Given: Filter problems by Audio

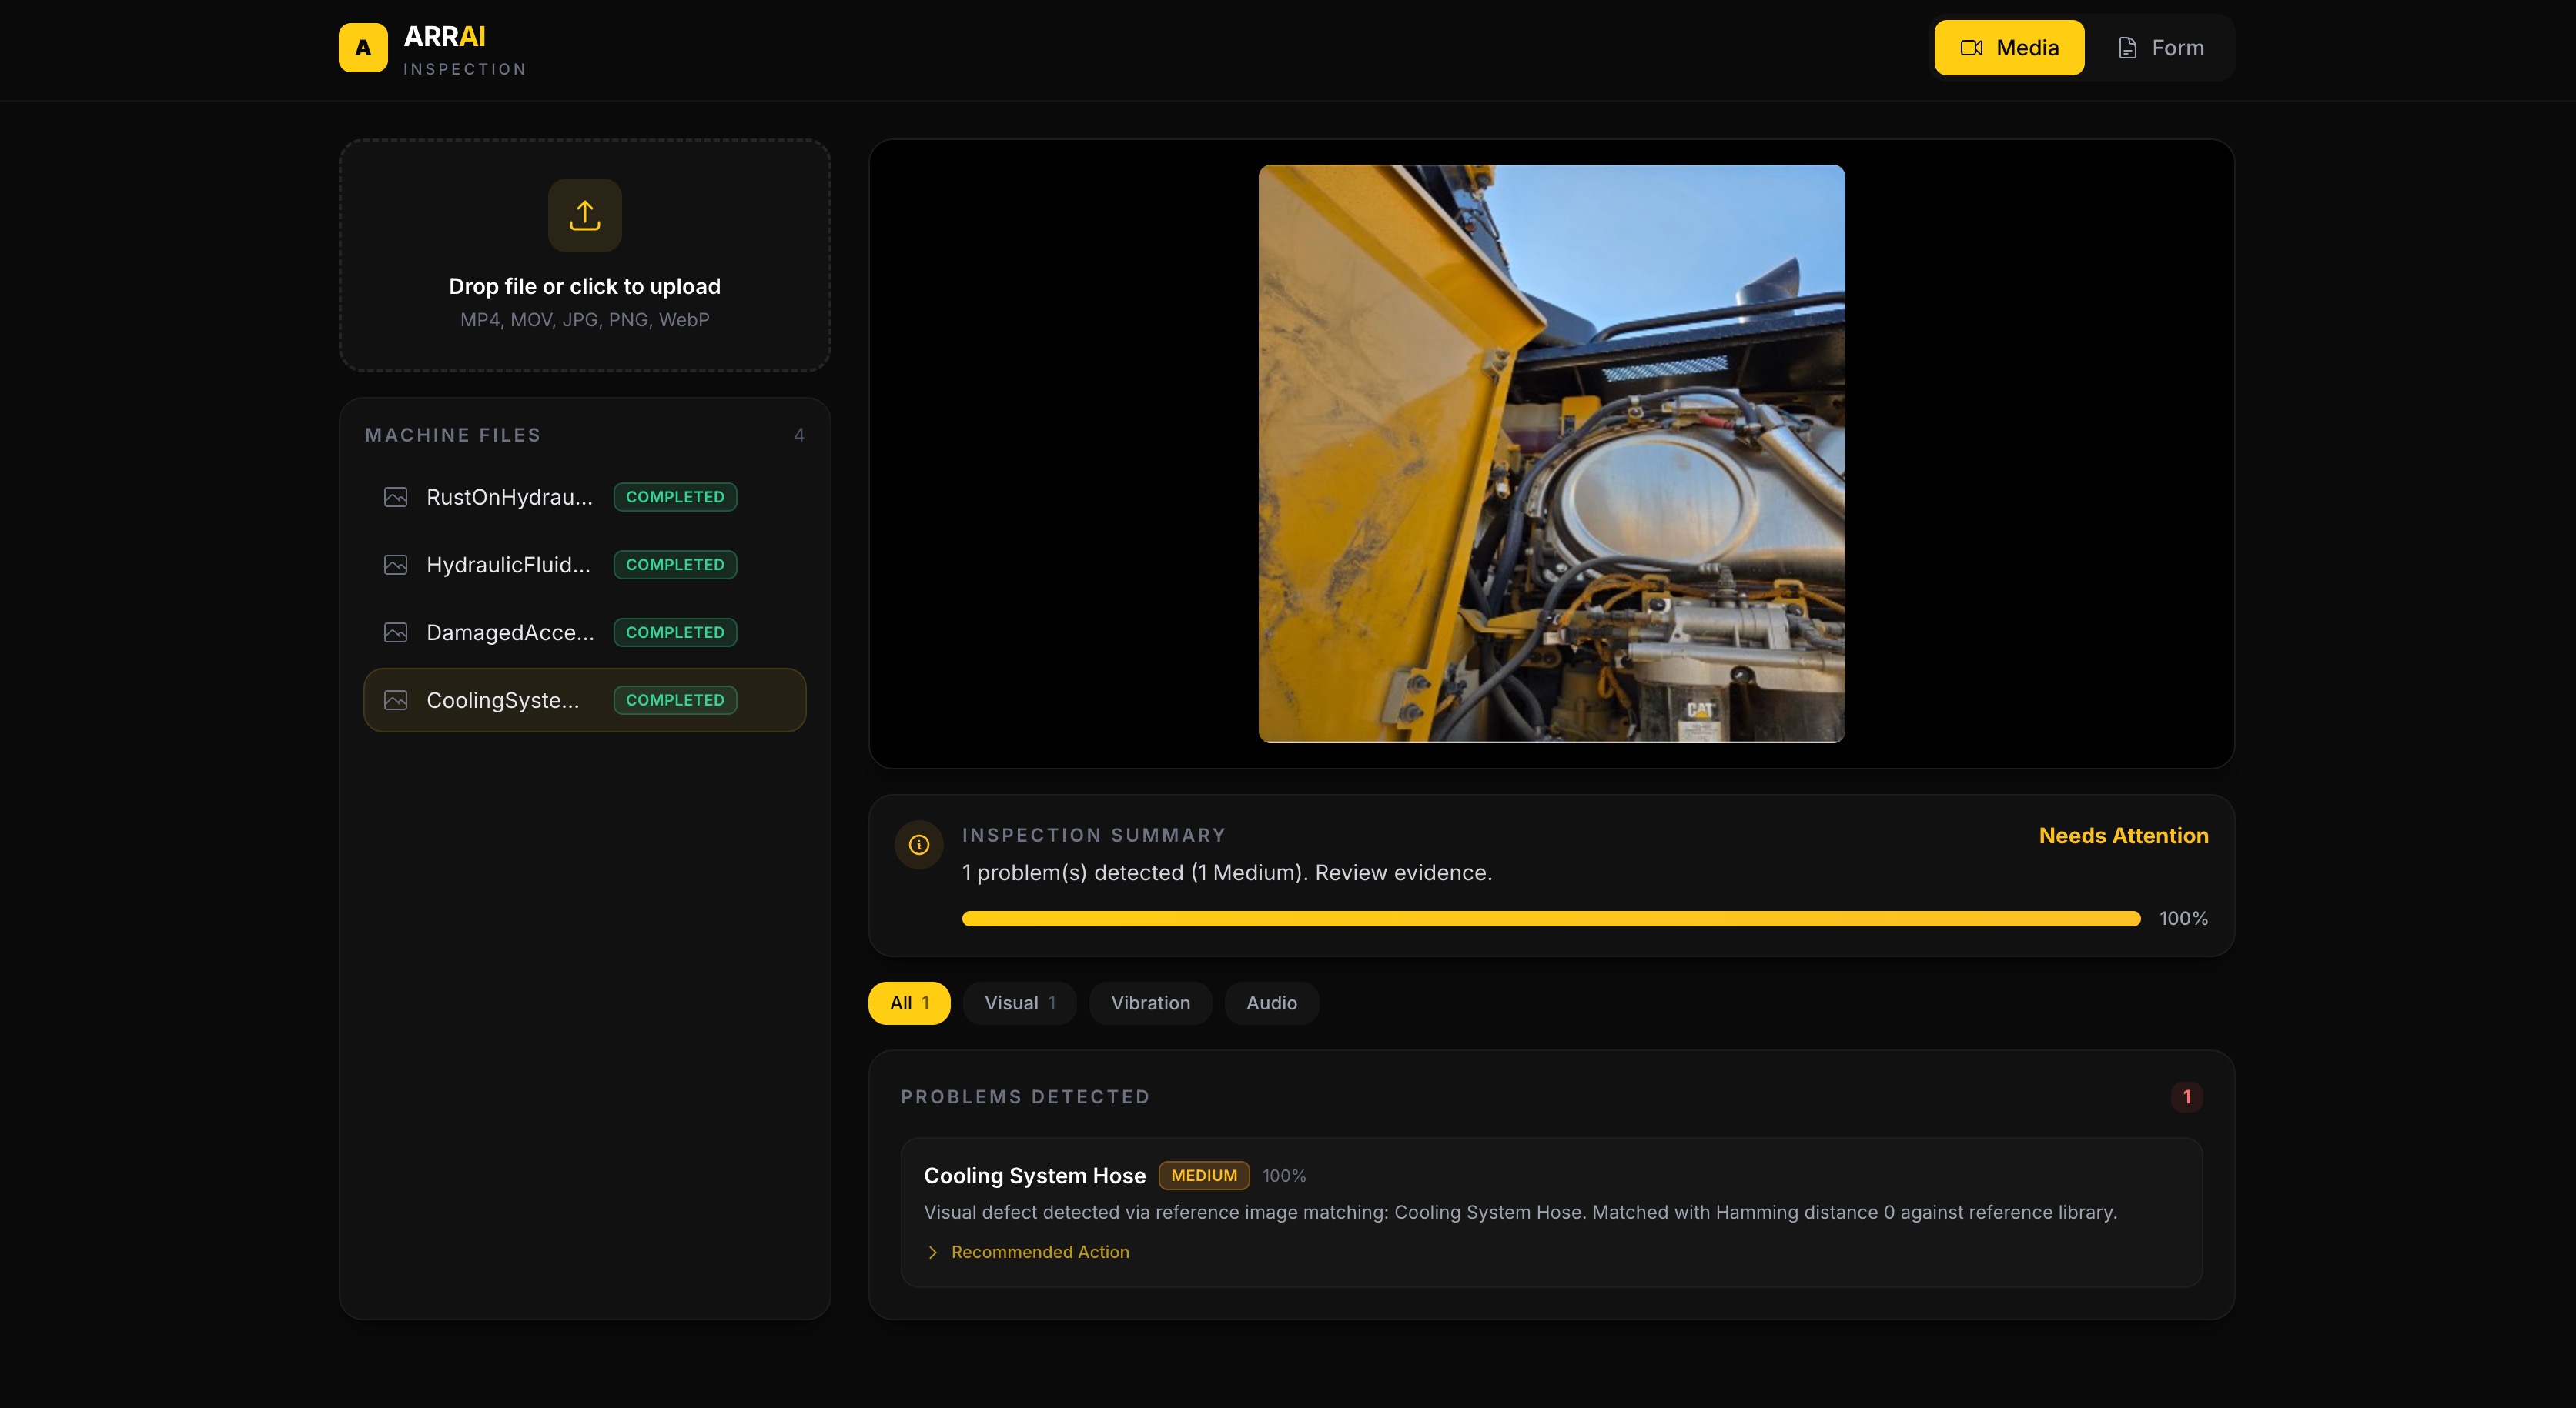Looking at the screenshot, I should [x=1270, y=1003].
